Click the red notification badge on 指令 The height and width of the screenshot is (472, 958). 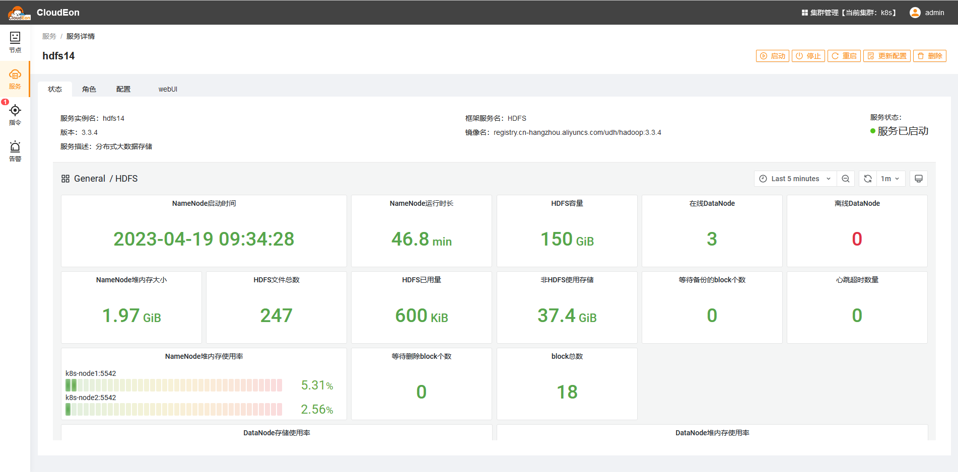coord(5,102)
